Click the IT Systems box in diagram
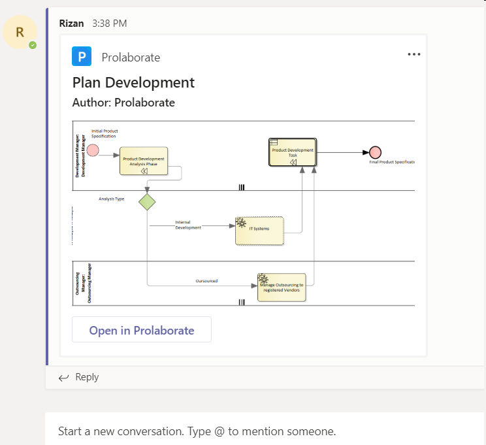The height and width of the screenshot is (445, 486). pyautogui.click(x=259, y=231)
